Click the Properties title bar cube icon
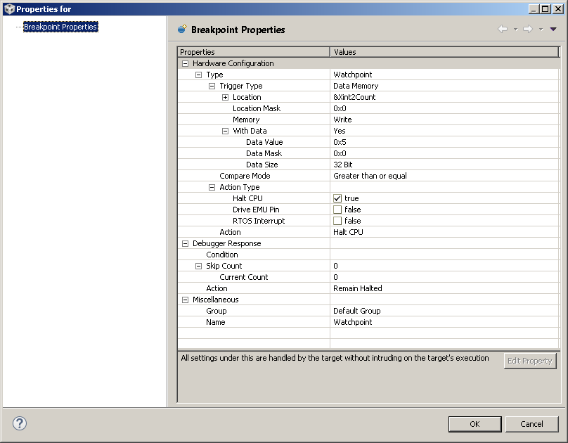 coord(9,8)
